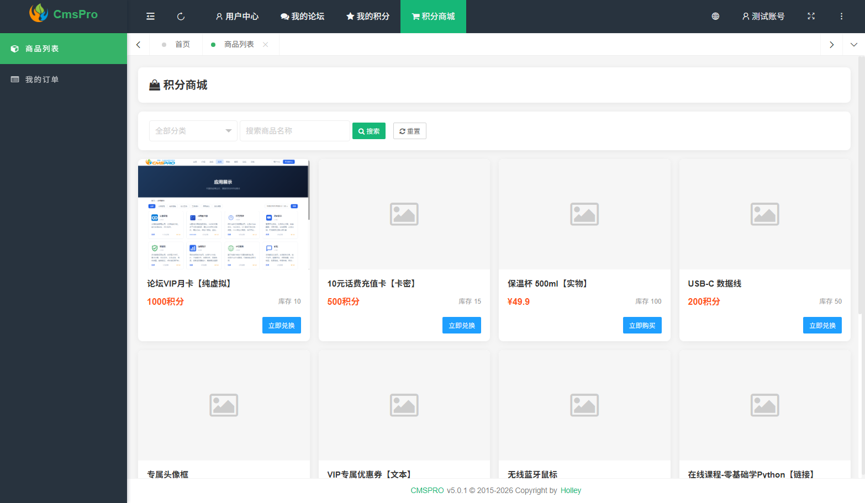Viewport: 865px width, 503px height.
Task: Switch to the 商品列表 tab
Action: pyautogui.click(x=239, y=45)
